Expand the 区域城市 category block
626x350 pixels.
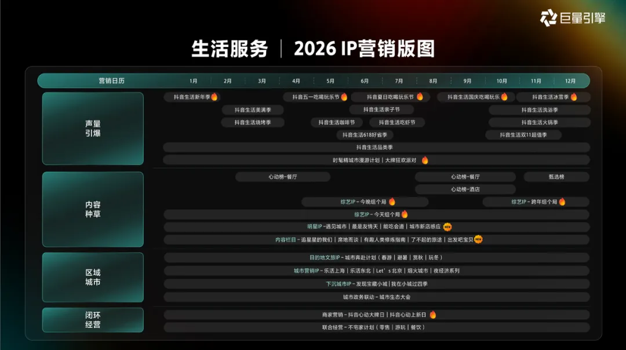[92, 278]
